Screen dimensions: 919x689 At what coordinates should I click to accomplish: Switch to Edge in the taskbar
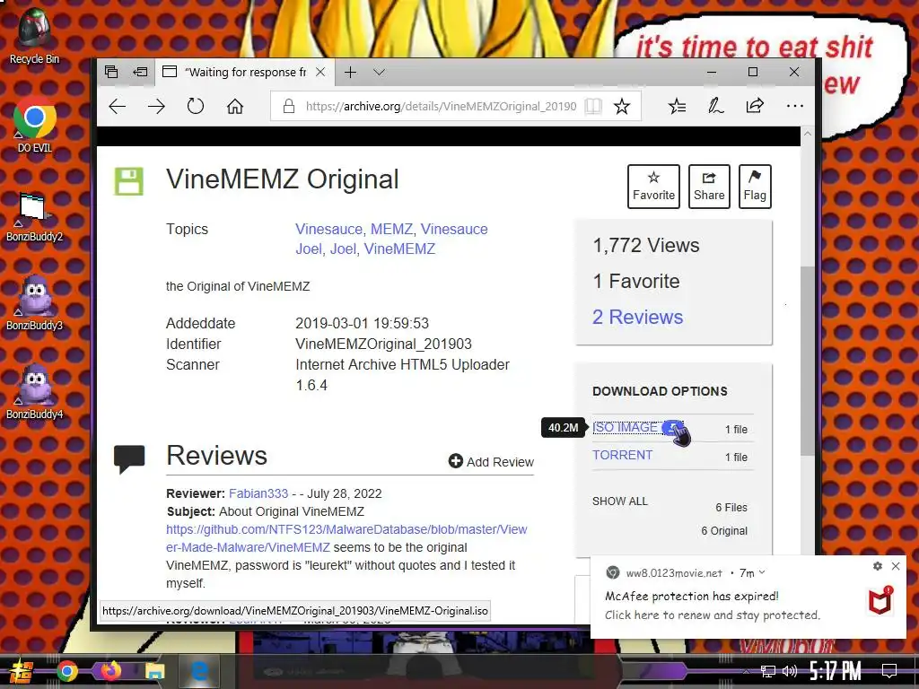(200, 671)
